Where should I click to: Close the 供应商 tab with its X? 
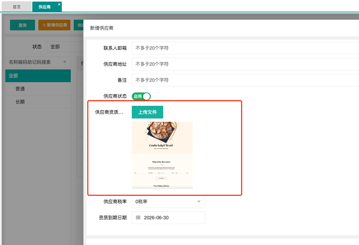(x=59, y=4)
